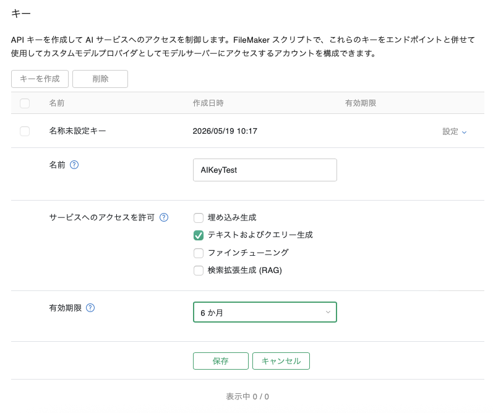Click the 2026/05/19 10:17 creation date
493x413 pixels.
click(225, 131)
